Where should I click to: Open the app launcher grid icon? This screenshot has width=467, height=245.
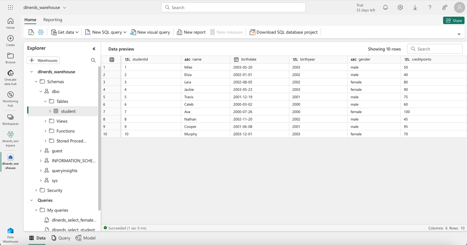point(11,8)
